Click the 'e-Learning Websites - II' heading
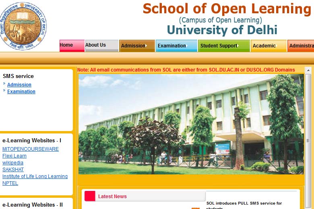The width and height of the screenshot is (314, 209). pos(33,205)
